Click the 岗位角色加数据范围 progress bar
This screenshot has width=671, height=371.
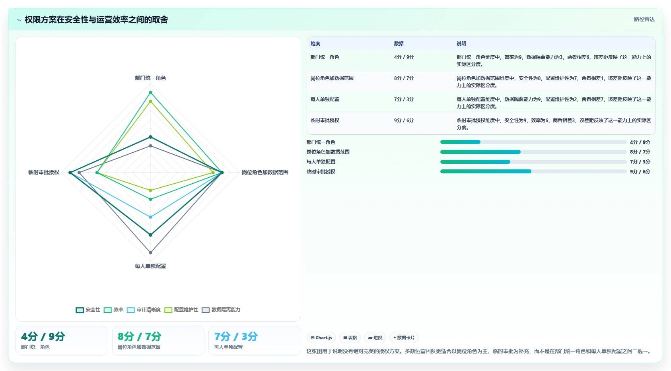pyautogui.click(x=533, y=152)
